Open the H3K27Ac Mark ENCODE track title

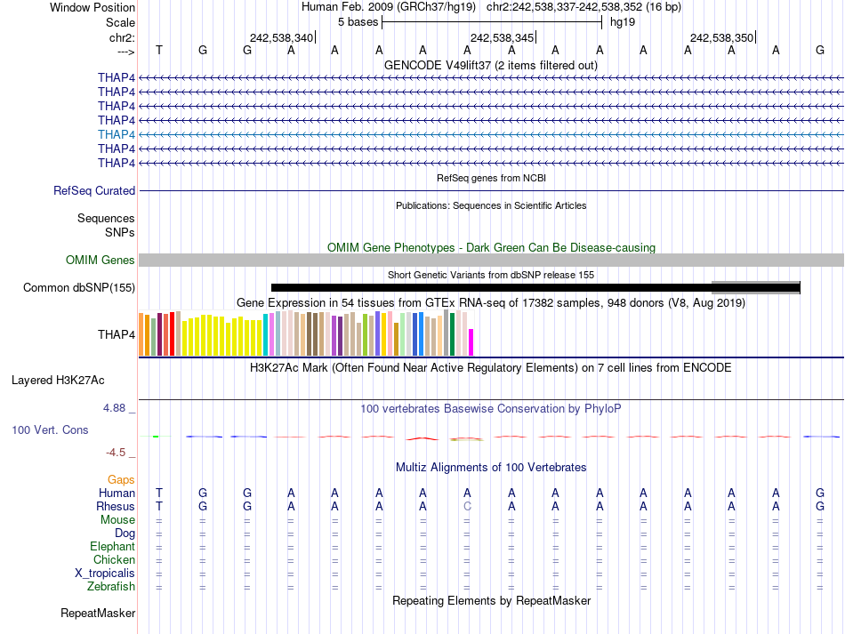coord(491,368)
